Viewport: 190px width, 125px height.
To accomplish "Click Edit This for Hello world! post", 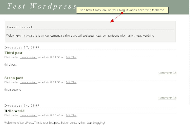I will click(x=71, y=116).
